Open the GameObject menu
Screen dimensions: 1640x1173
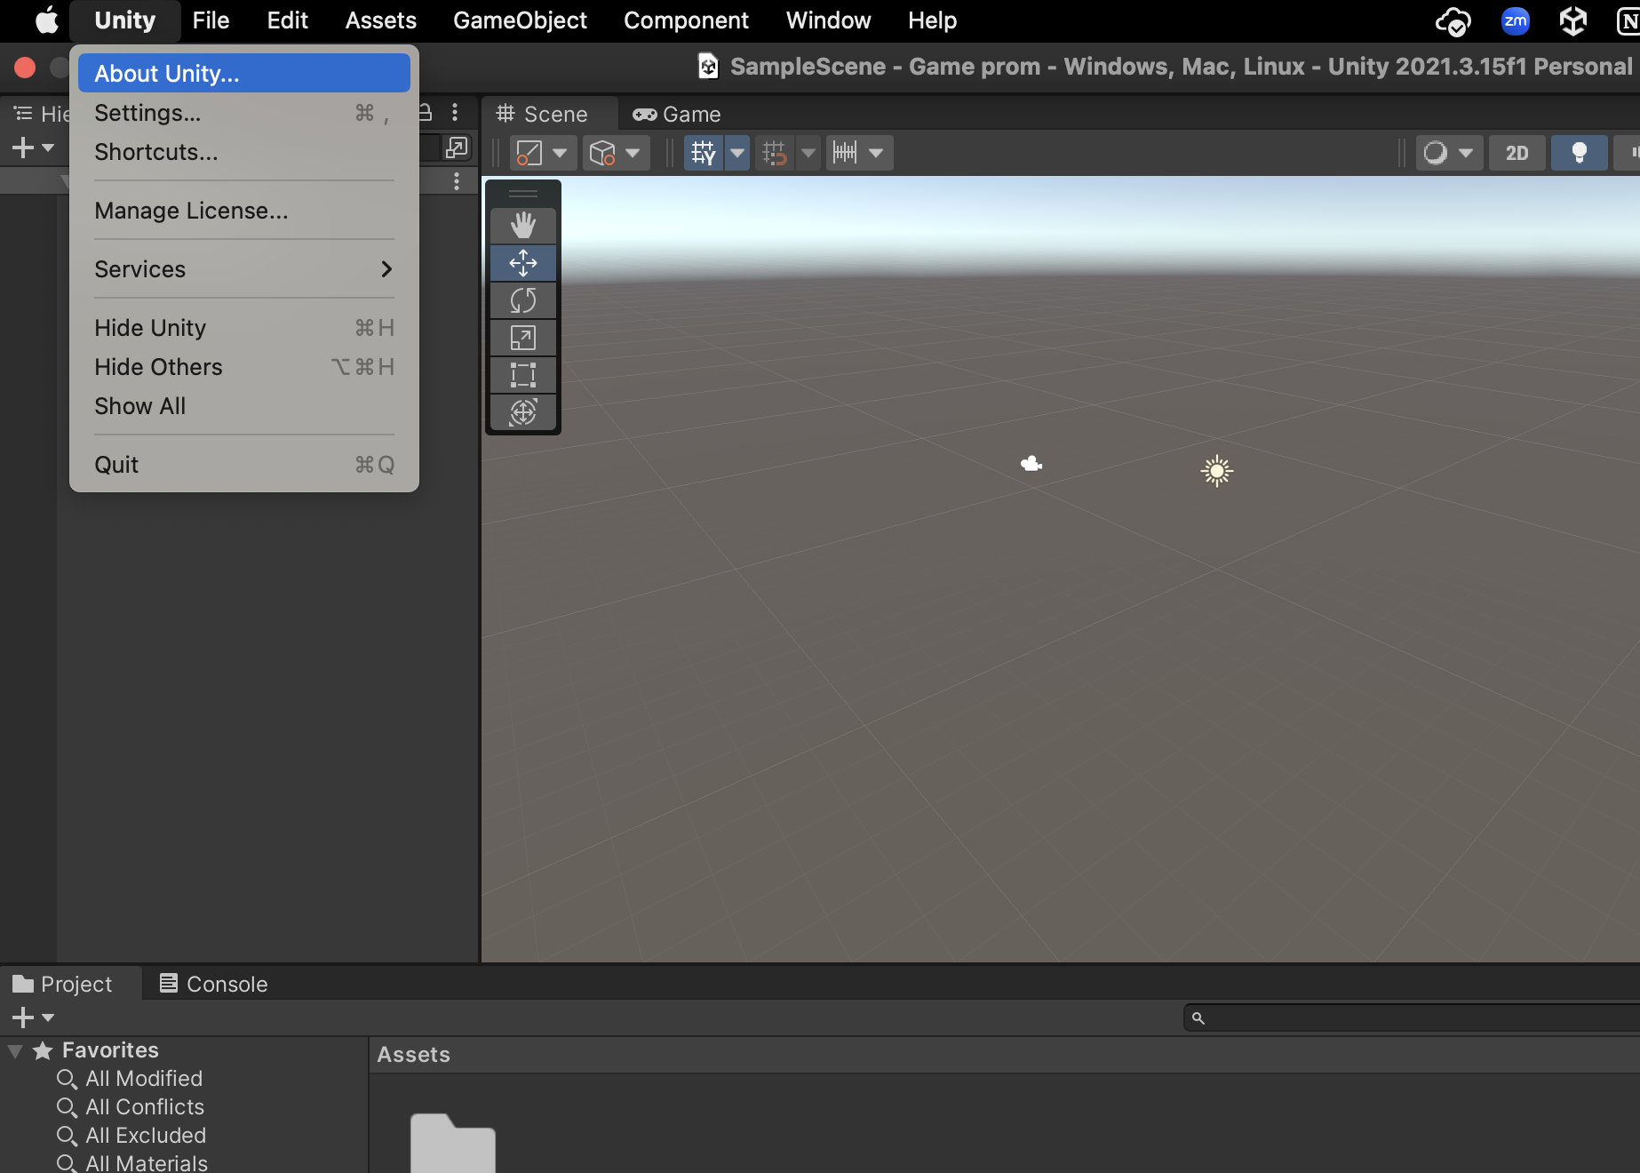click(520, 20)
